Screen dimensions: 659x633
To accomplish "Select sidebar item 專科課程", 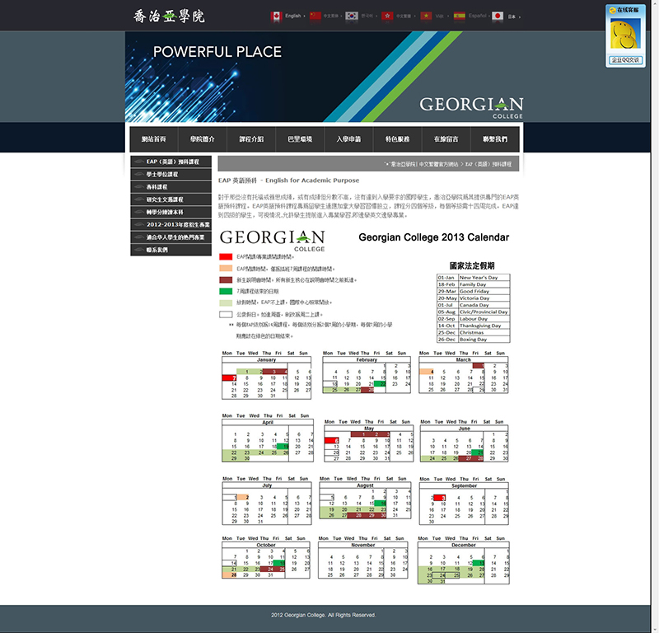I will coord(171,187).
